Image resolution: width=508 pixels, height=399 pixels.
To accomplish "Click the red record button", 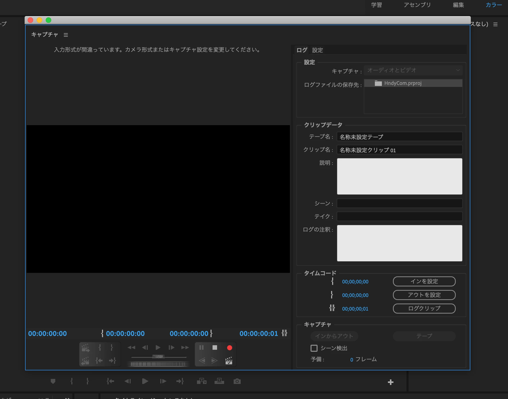I will [229, 348].
